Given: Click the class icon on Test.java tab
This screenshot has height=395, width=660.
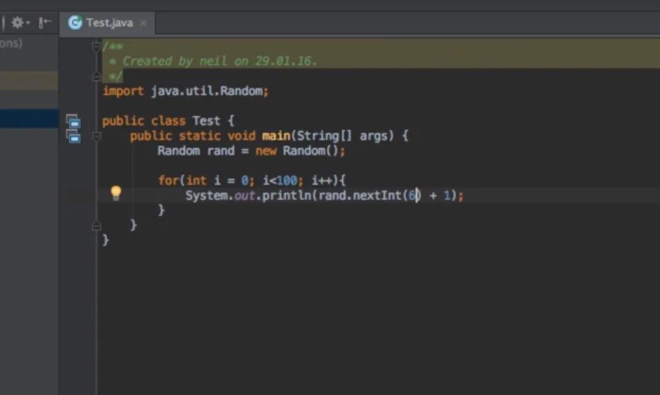Looking at the screenshot, I should pyautogui.click(x=75, y=22).
